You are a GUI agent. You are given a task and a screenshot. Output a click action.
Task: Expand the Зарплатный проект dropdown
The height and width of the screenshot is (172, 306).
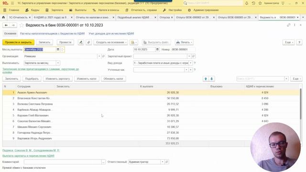pos(189,56)
